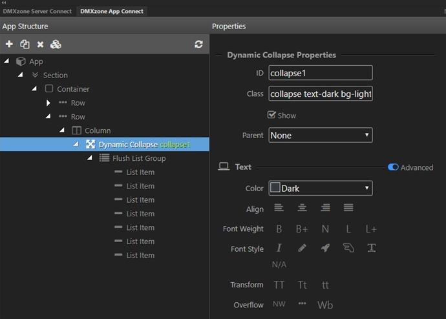The image size is (446, 319).
Task: Set overflow to ellipsis truncate
Action: coord(302,304)
